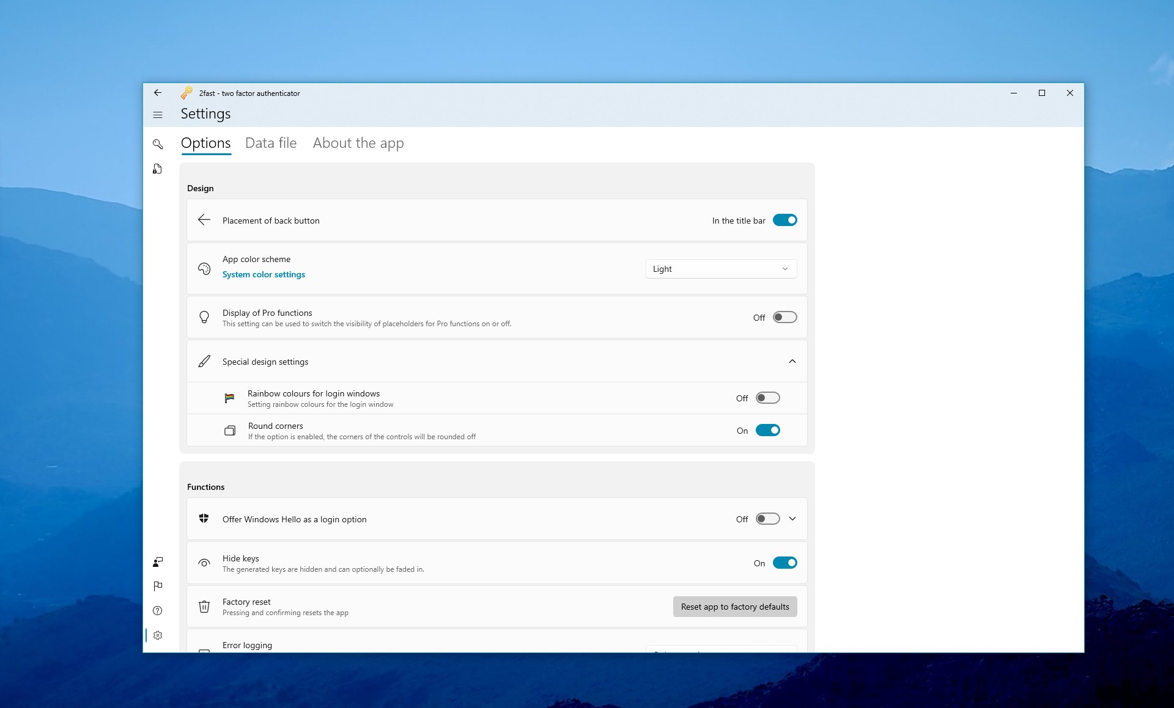Image resolution: width=1174 pixels, height=708 pixels.
Task: Toggle Display of Pro functions on
Action: (x=785, y=317)
